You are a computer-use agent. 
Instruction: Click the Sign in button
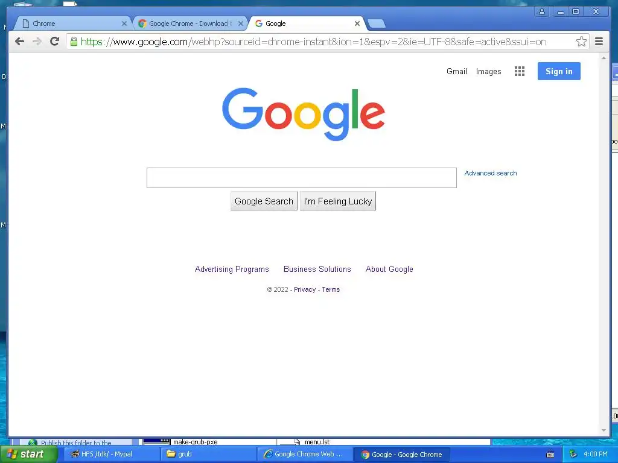tap(559, 71)
